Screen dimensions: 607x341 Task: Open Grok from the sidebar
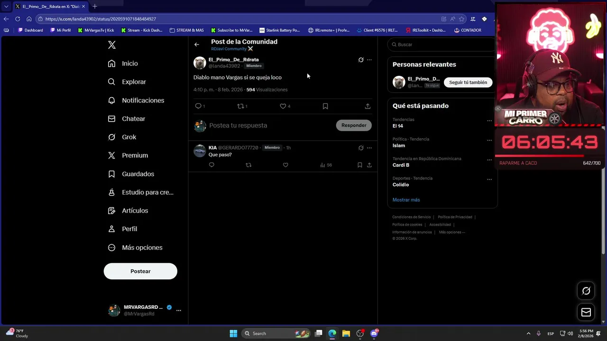coord(122,137)
